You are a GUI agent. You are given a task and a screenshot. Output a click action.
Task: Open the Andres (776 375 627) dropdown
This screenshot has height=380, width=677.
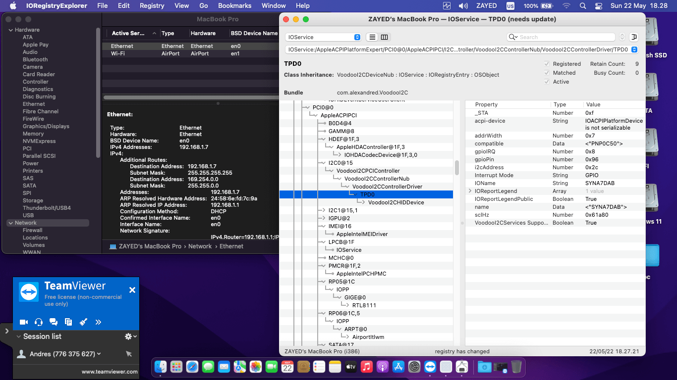click(65, 354)
